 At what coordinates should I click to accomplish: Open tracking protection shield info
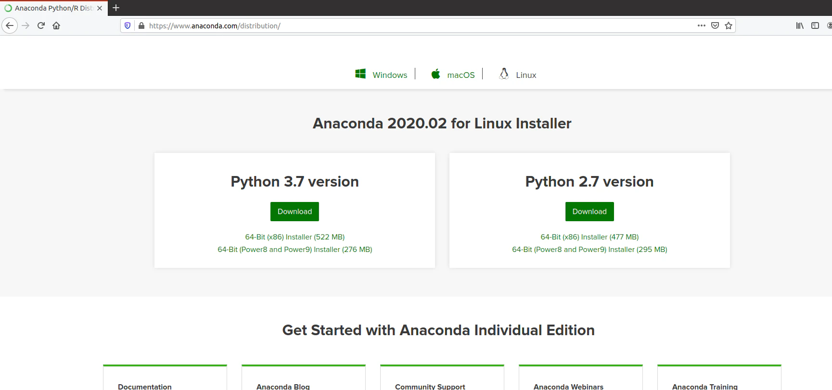pyautogui.click(x=128, y=25)
